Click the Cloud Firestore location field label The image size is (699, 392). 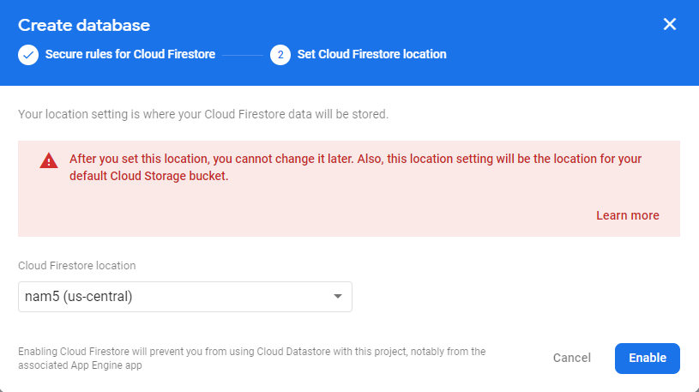click(x=77, y=266)
